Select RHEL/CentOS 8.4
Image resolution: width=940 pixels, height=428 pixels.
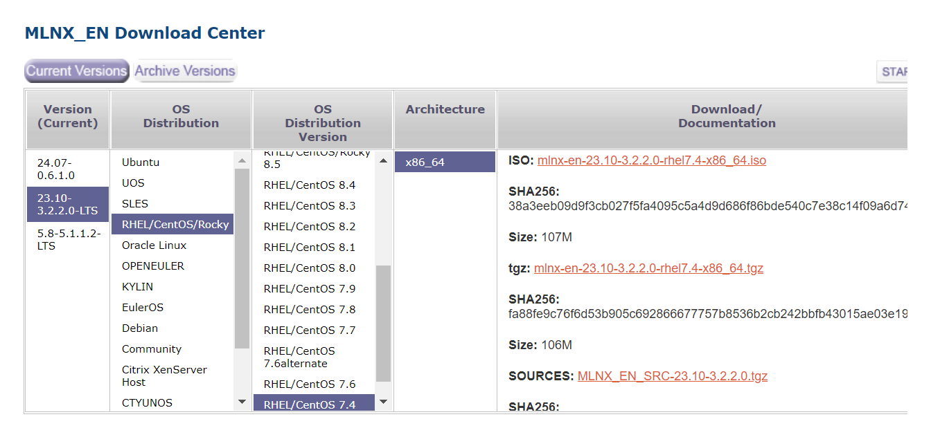point(314,185)
